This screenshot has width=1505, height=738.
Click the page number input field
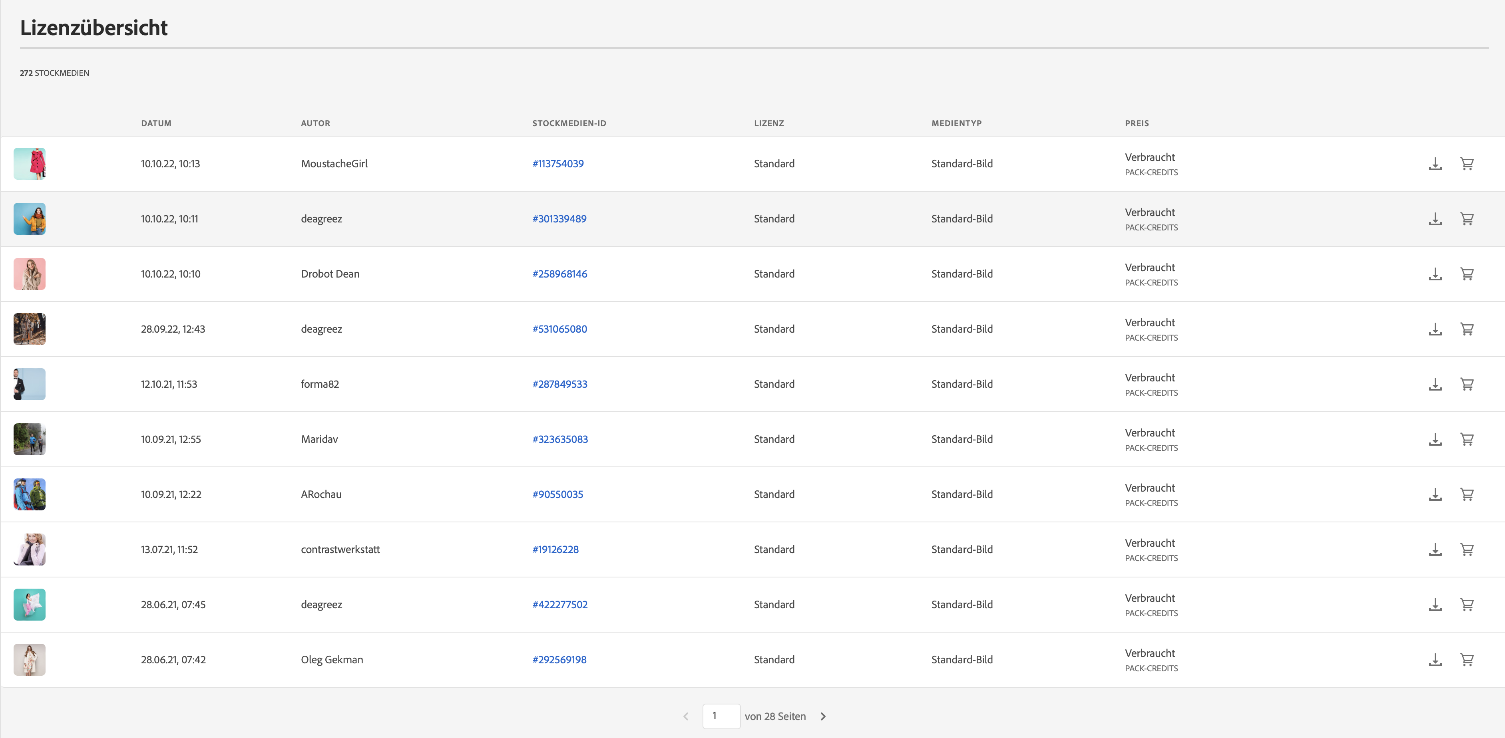[721, 716]
